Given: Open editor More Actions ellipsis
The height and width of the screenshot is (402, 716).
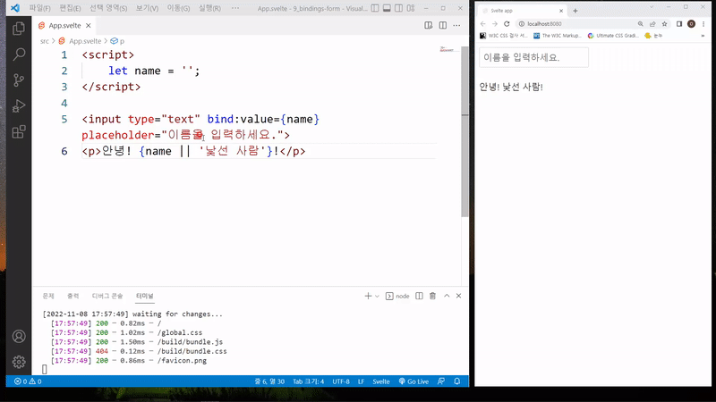Looking at the screenshot, I should 456,26.
